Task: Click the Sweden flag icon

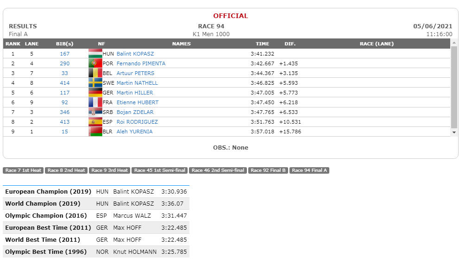Action: (95, 82)
